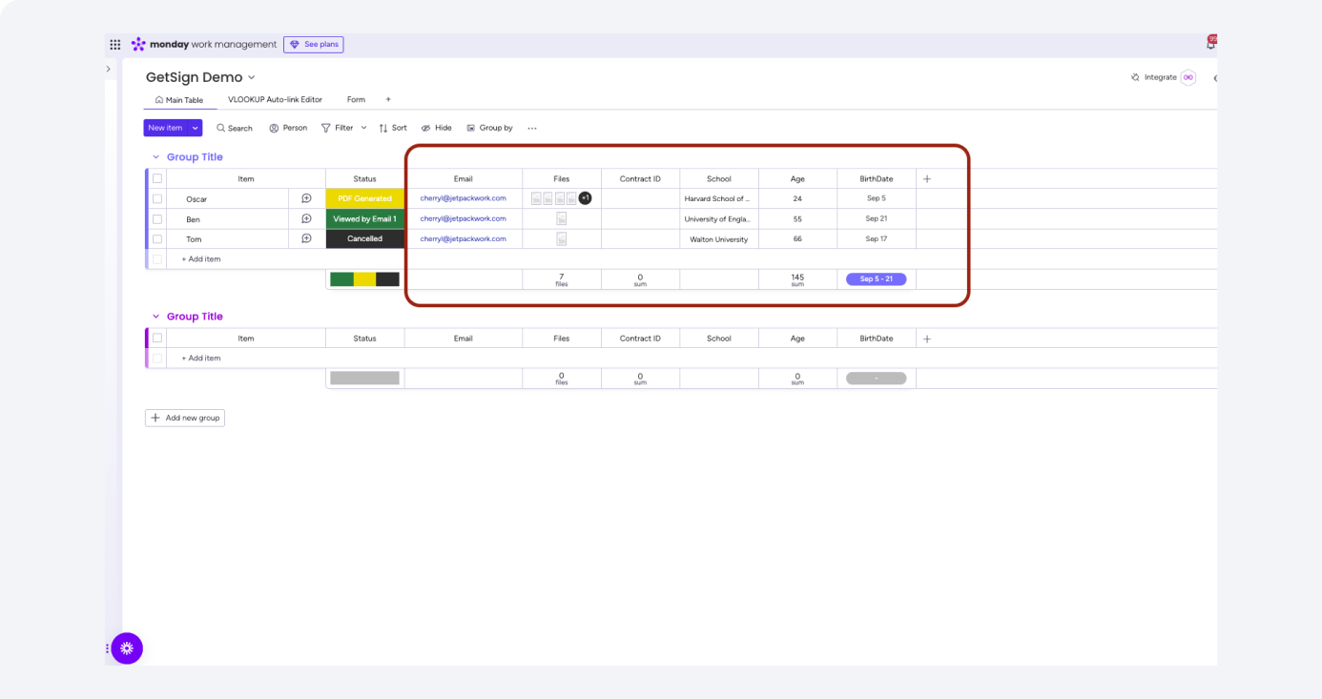
Task: Click Age value 55
Action: pyautogui.click(x=797, y=218)
